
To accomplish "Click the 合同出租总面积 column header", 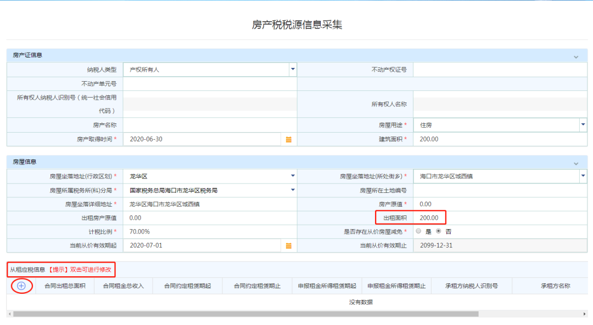I will (x=65, y=286).
